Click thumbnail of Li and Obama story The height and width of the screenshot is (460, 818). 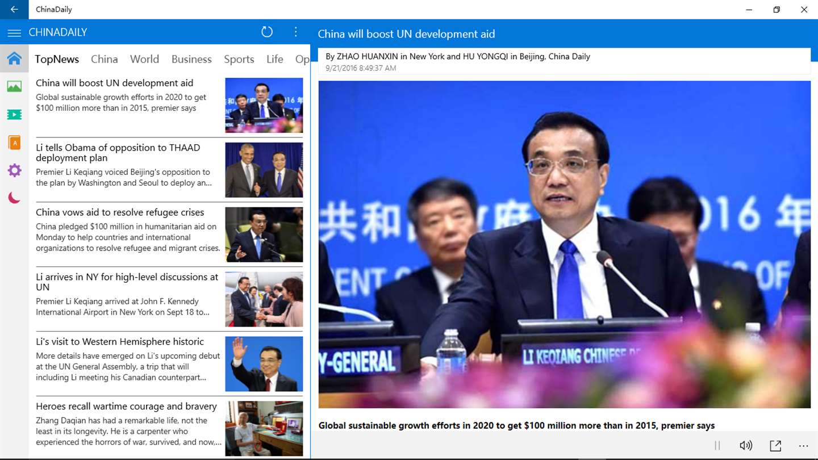pos(264,170)
